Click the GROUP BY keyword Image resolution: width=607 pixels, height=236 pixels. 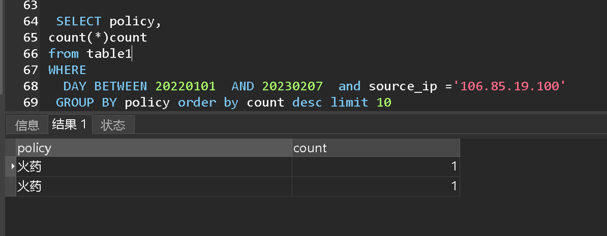coord(86,103)
